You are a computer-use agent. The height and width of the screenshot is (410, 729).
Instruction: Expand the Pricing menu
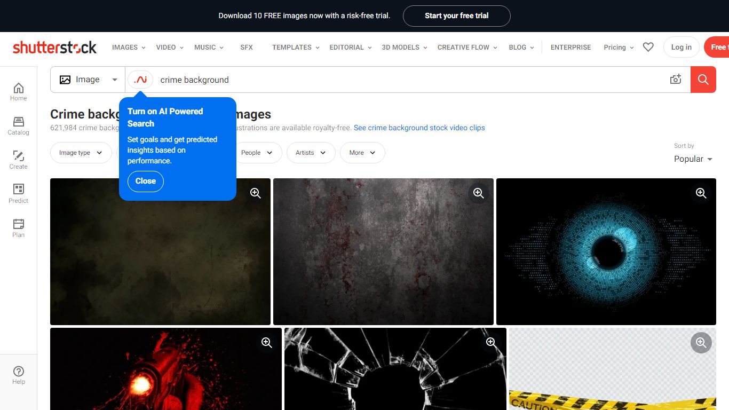pos(619,47)
